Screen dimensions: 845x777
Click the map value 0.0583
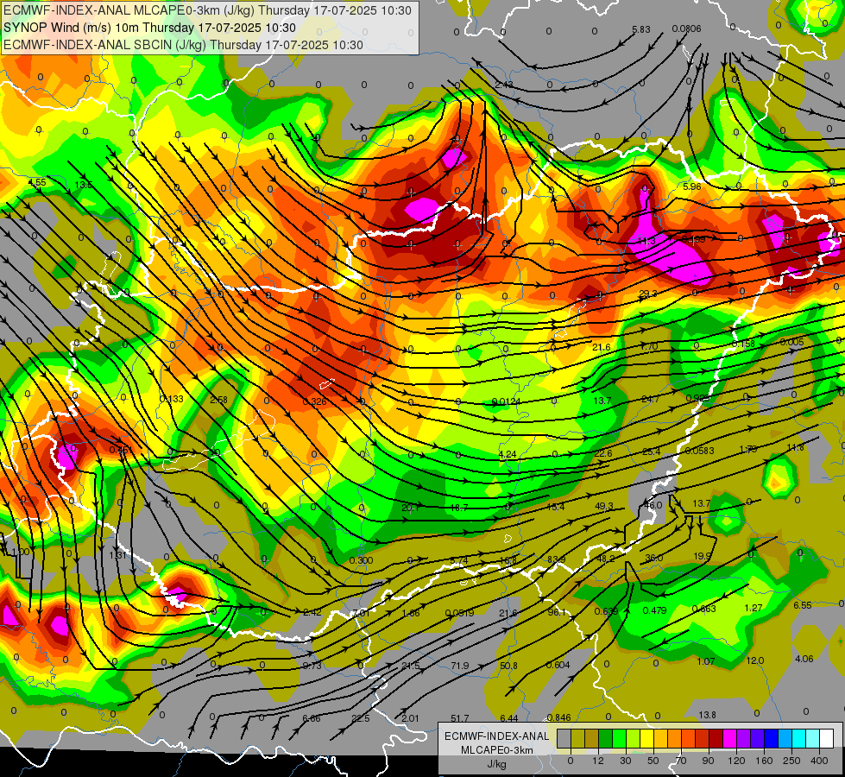pos(699,451)
